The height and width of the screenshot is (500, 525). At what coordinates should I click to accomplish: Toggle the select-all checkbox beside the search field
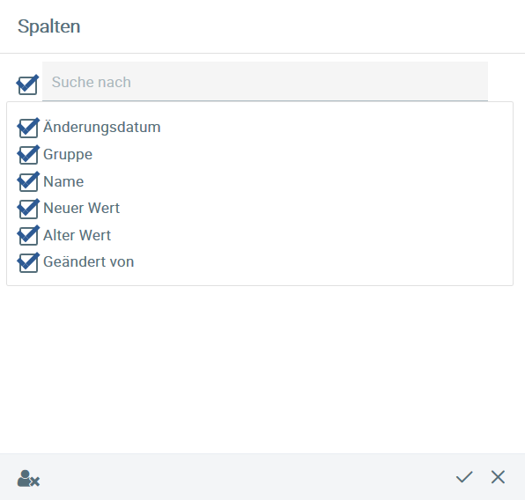pos(27,85)
